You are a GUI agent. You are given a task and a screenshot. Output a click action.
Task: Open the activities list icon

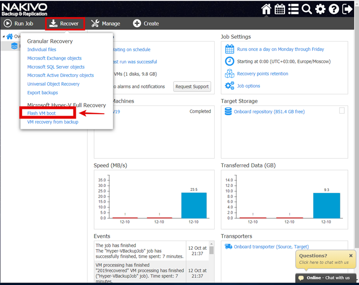pyautogui.click(x=293, y=9)
